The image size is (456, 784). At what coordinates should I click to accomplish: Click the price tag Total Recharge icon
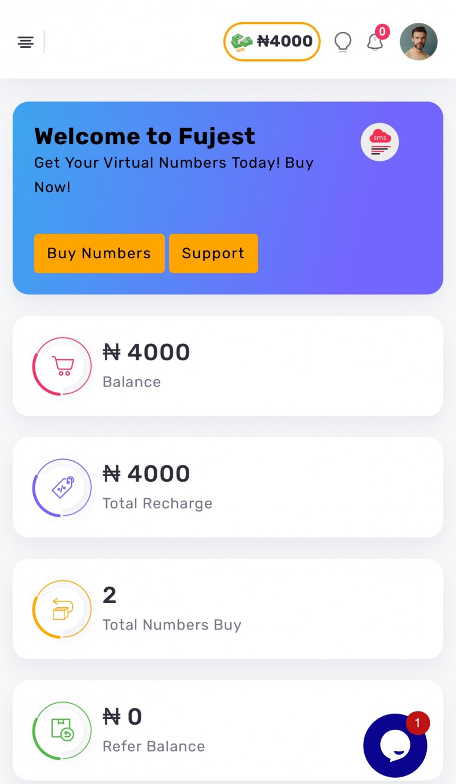click(x=62, y=488)
